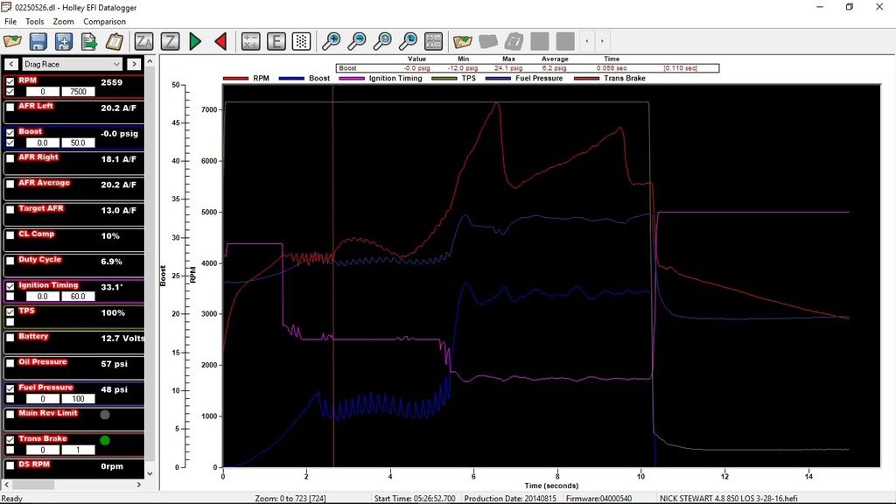Enable the CL Comp channel checkbox
Screen dimensions: 896x504
(10, 234)
